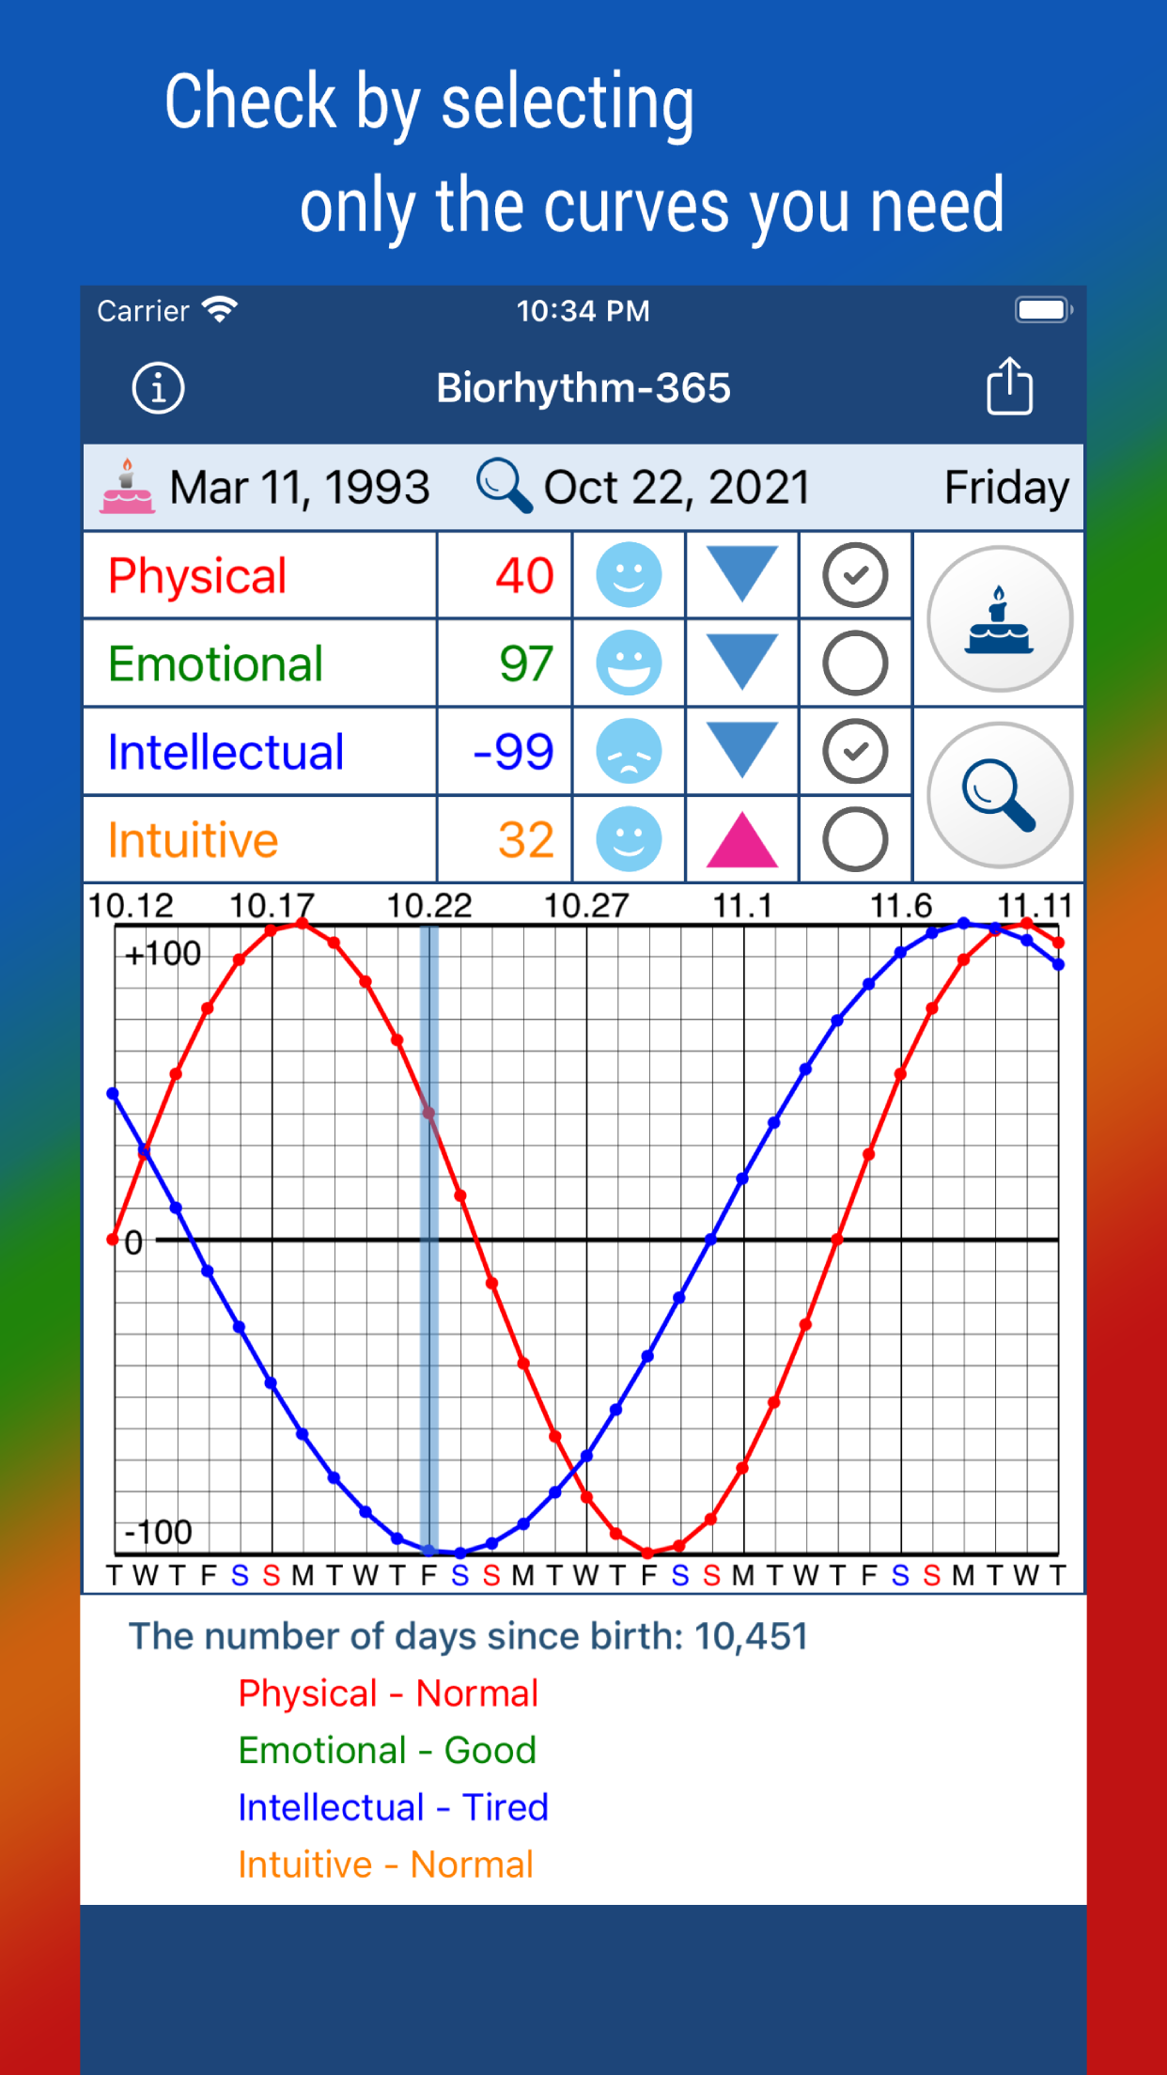This screenshot has width=1167, height=2075.
Task: Tap the Intuitive - Normal summary
Action: coord(385,1864)
